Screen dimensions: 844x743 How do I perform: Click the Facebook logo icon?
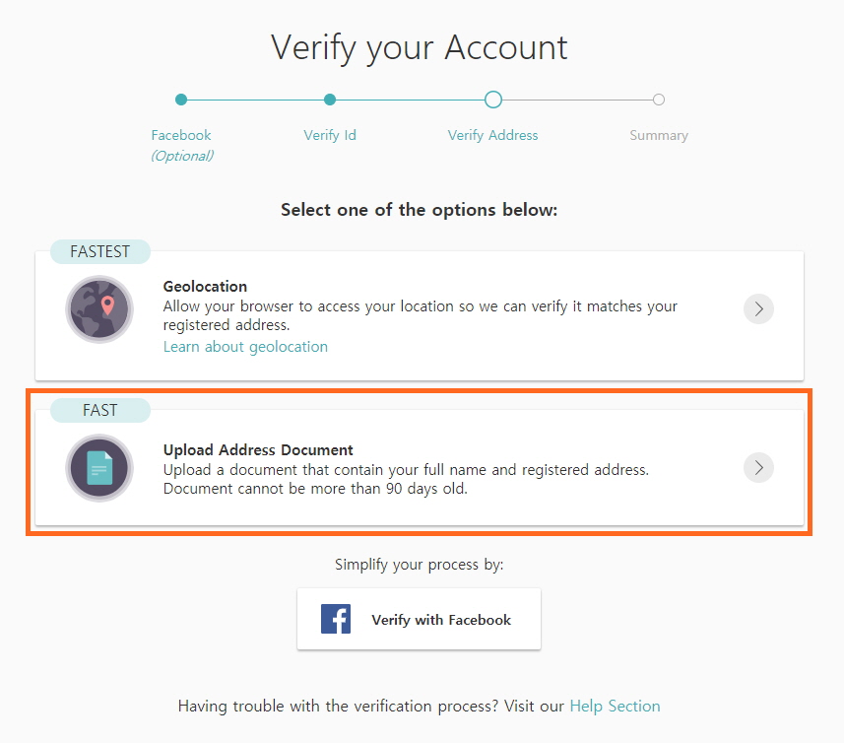[x=336, y=620]
